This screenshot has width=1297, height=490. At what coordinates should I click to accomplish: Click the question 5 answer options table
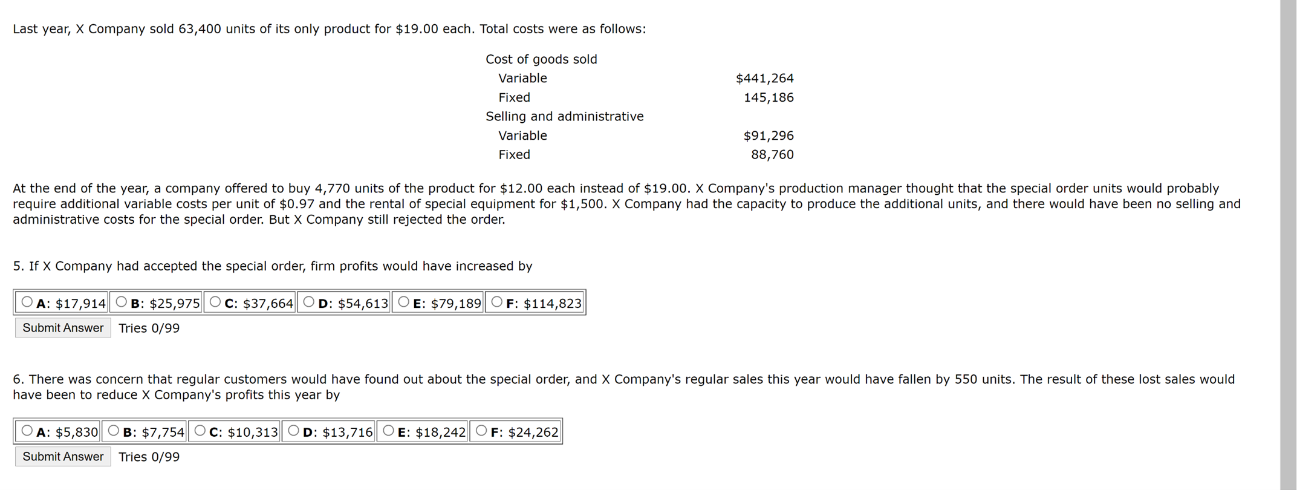point(299,302)
